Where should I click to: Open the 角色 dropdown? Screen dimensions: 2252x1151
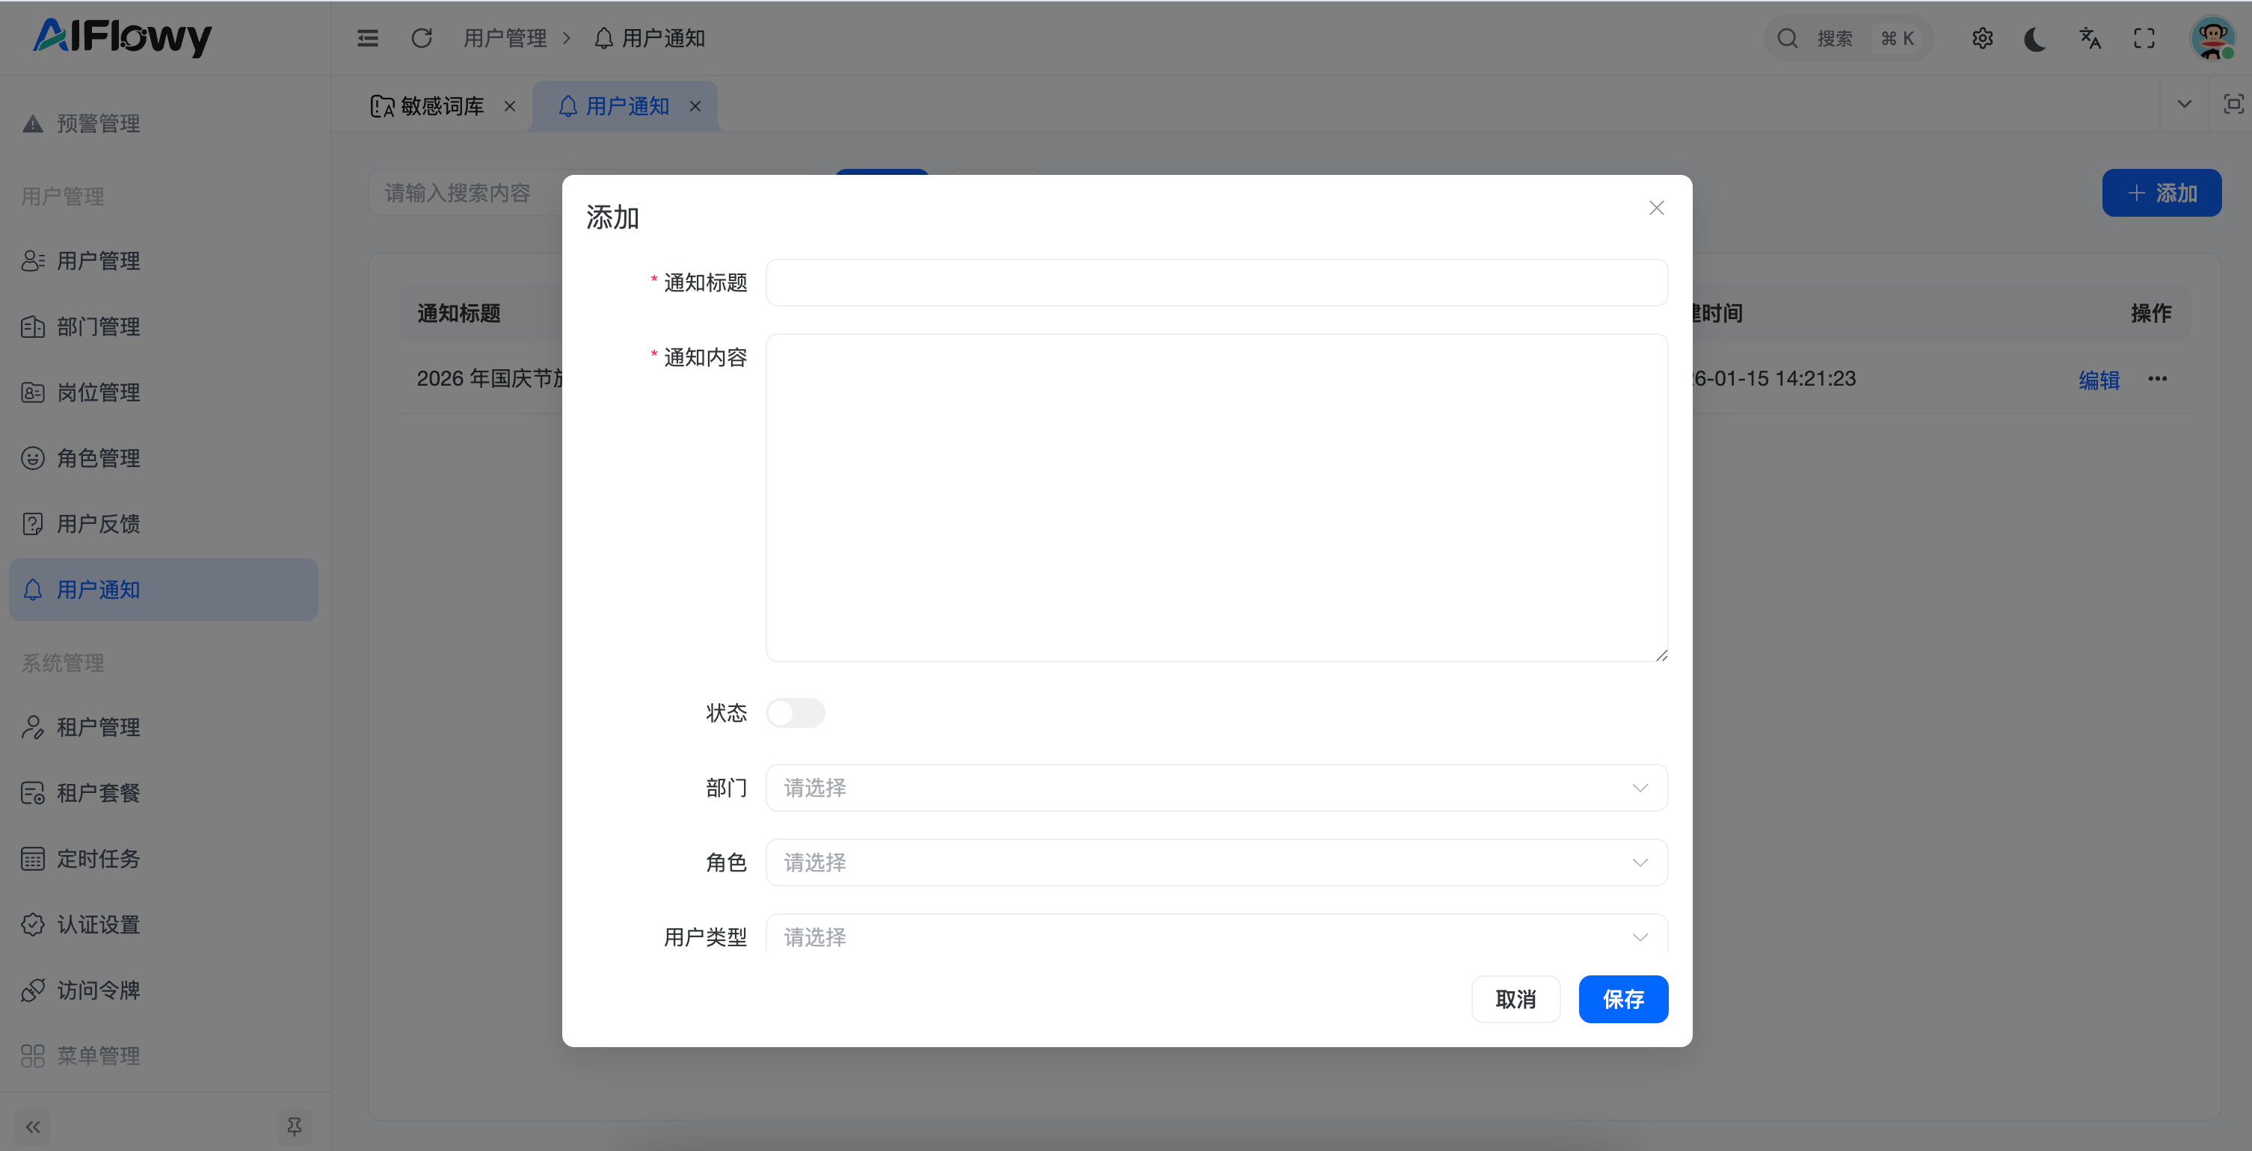click(x=1215, y=863)
